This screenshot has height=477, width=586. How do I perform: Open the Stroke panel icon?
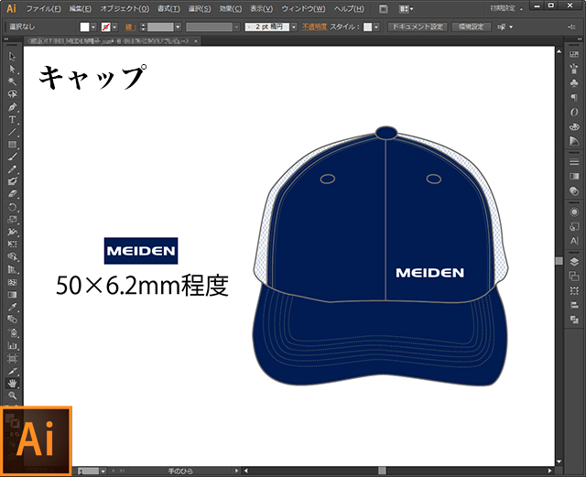tap(574, 162)
